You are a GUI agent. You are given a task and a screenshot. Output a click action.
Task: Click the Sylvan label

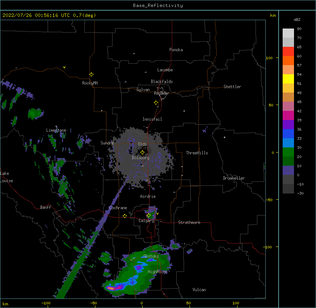(x=143, y=90)
